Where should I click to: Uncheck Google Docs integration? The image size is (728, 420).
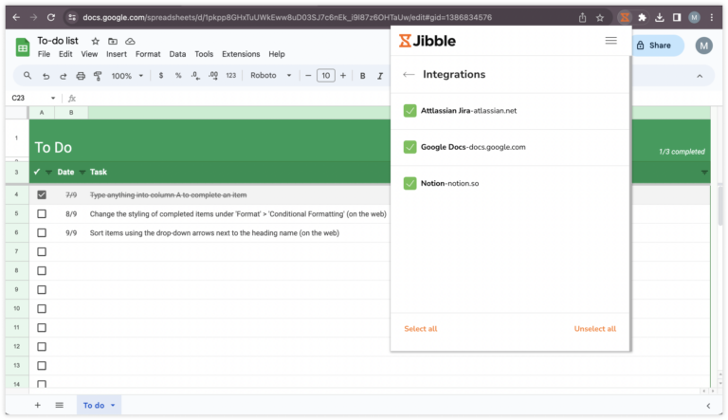409,147
